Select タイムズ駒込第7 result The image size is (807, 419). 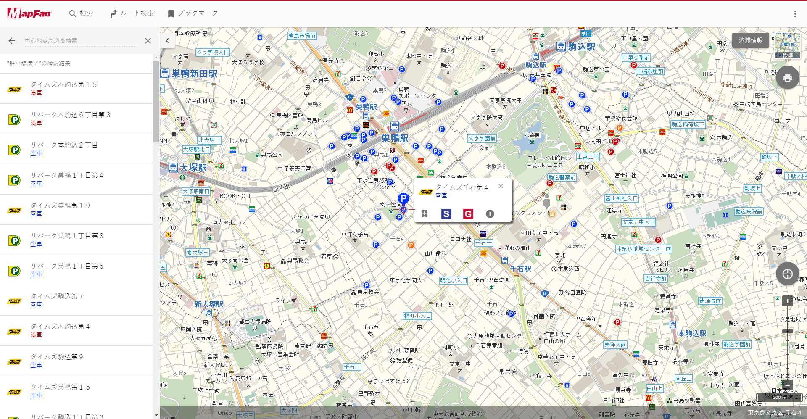pyautogui.click(x=76, y=300)
